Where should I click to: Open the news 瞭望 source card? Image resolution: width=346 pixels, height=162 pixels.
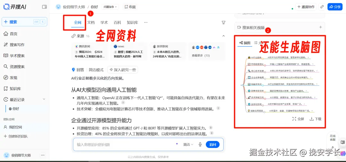pyautogui.click(x=129, y=51)
